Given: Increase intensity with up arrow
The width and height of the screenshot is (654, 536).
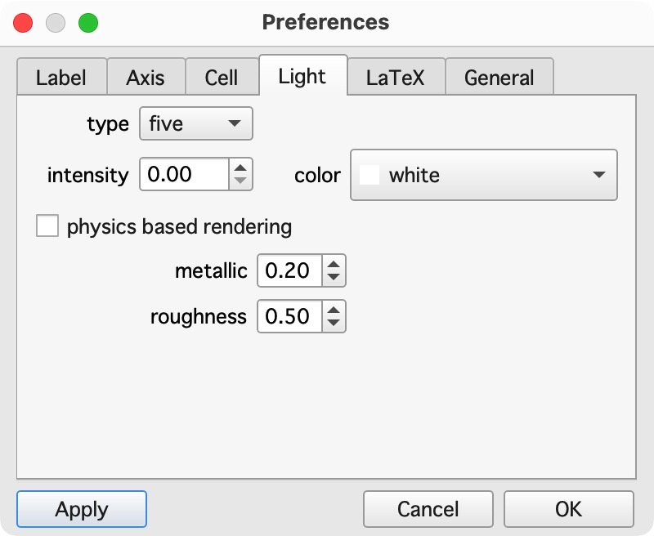Looking at the screenshot, I should 240,167.
